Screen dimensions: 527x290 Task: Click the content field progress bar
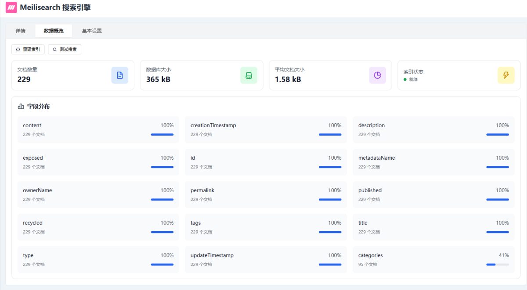coord(162,135)
